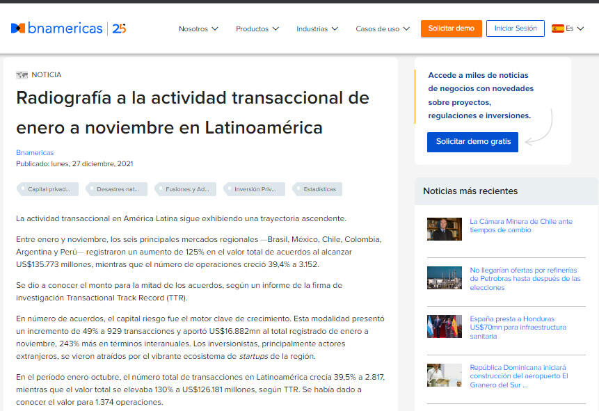This screenshot has height=411, width=599.
Task: Select the Estadísticas tag
Action: click(319, 189)
